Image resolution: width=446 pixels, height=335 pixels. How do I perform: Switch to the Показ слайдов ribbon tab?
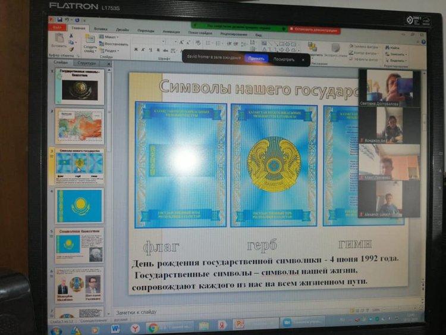coord(200,33)
